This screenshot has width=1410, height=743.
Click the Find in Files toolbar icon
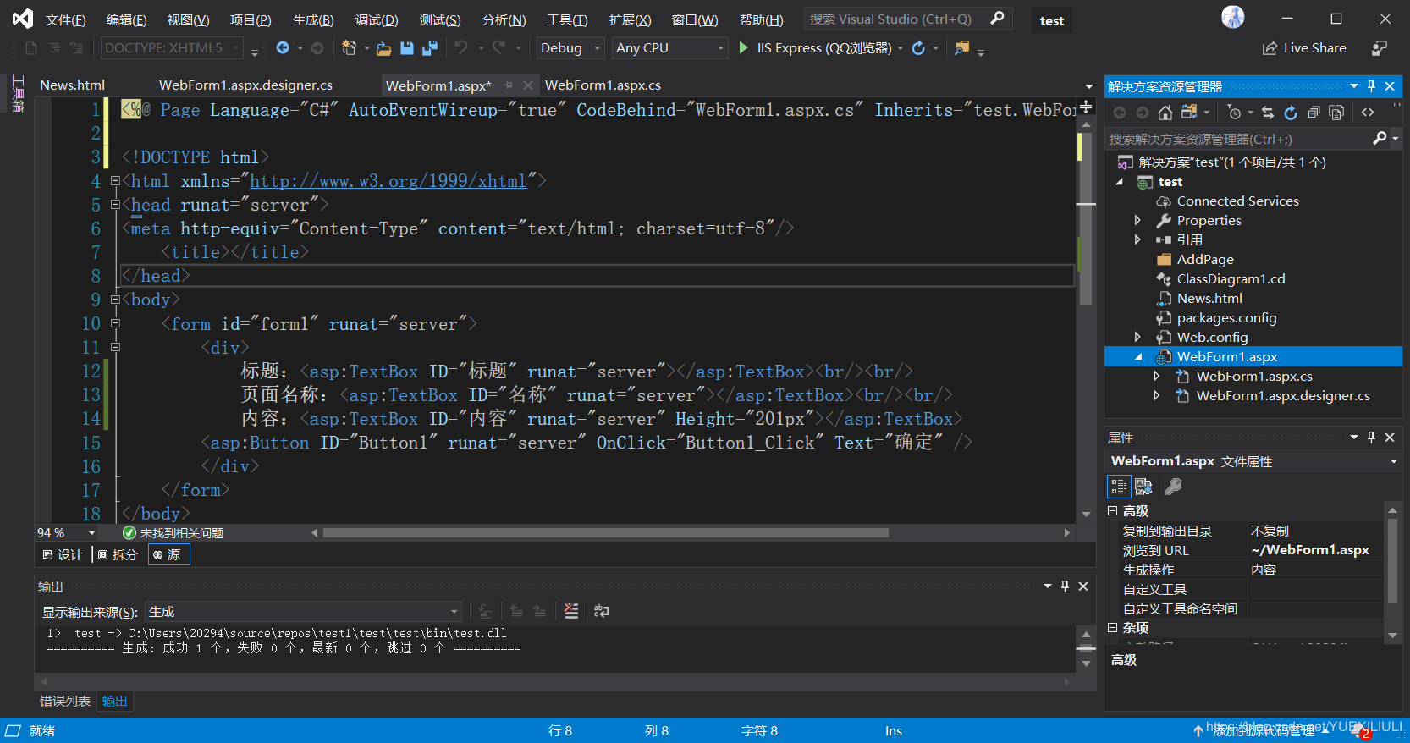pyautogui.click(x=961, y=48)
